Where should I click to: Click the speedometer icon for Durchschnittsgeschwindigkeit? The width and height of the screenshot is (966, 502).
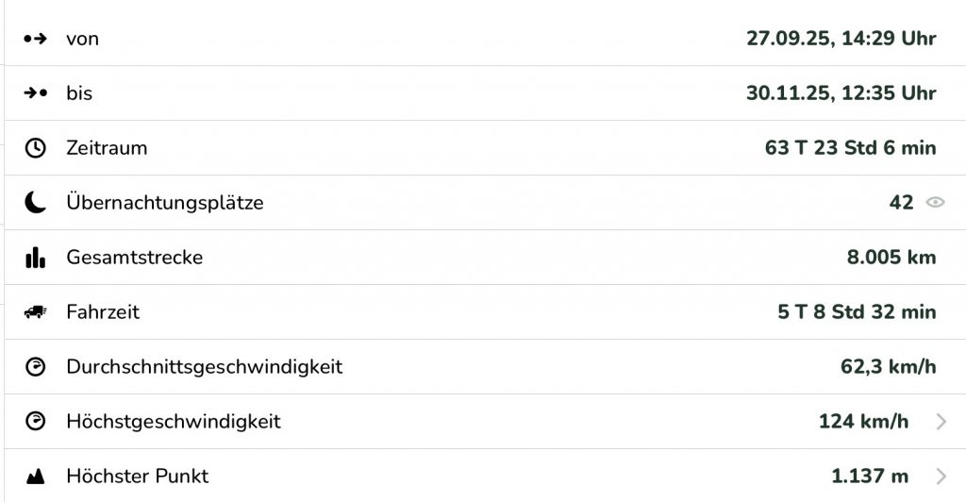click(x=35, y=367)
